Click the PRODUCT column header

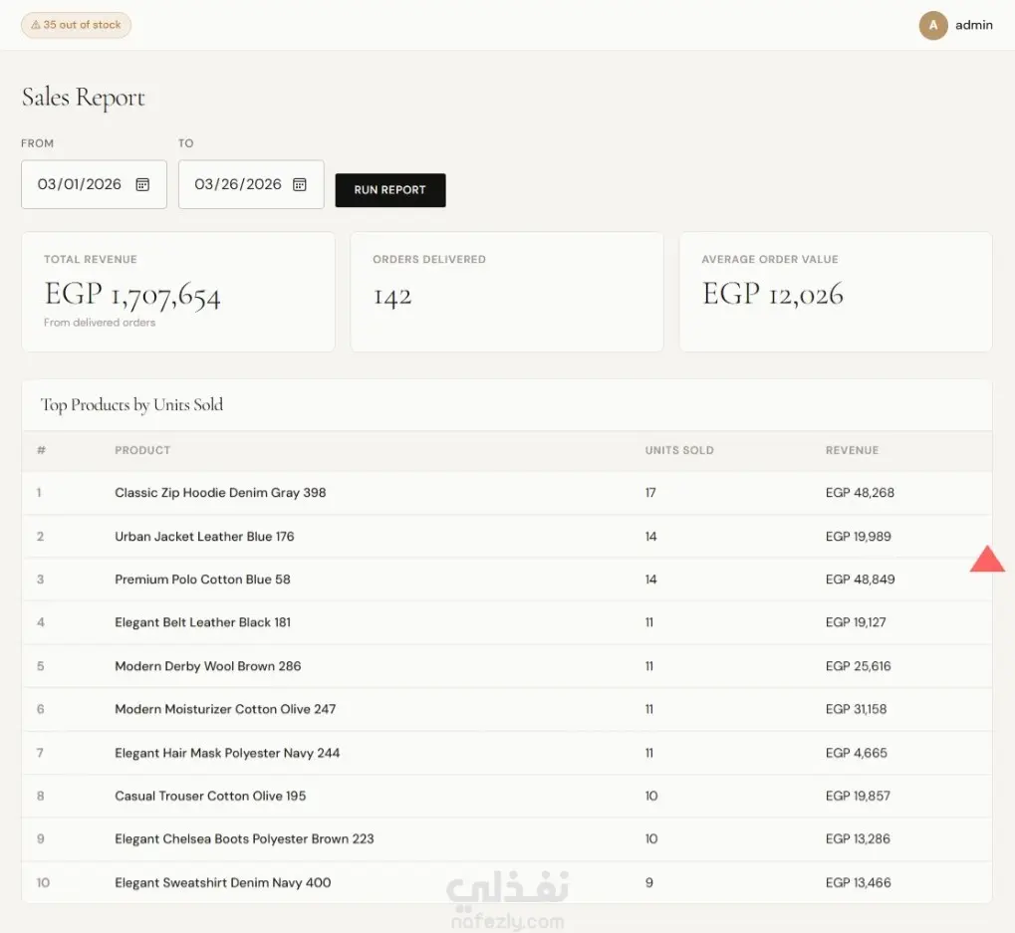pos(142,450)
